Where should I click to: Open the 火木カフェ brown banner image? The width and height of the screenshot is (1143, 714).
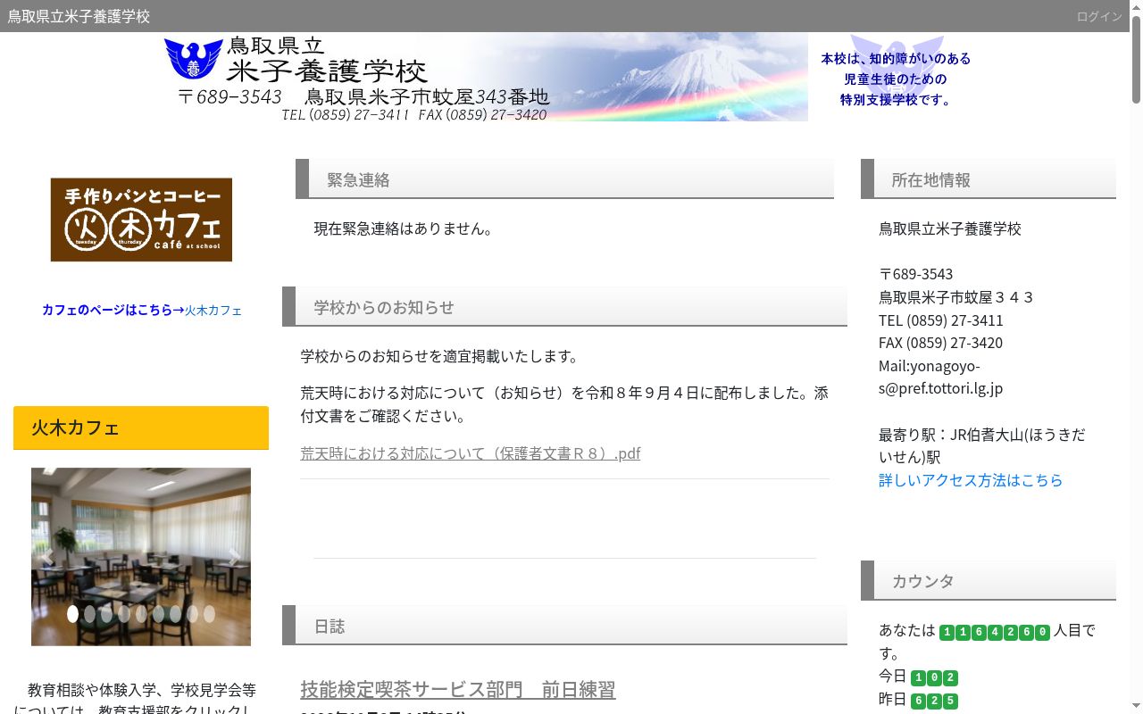[x=141, y=220]
